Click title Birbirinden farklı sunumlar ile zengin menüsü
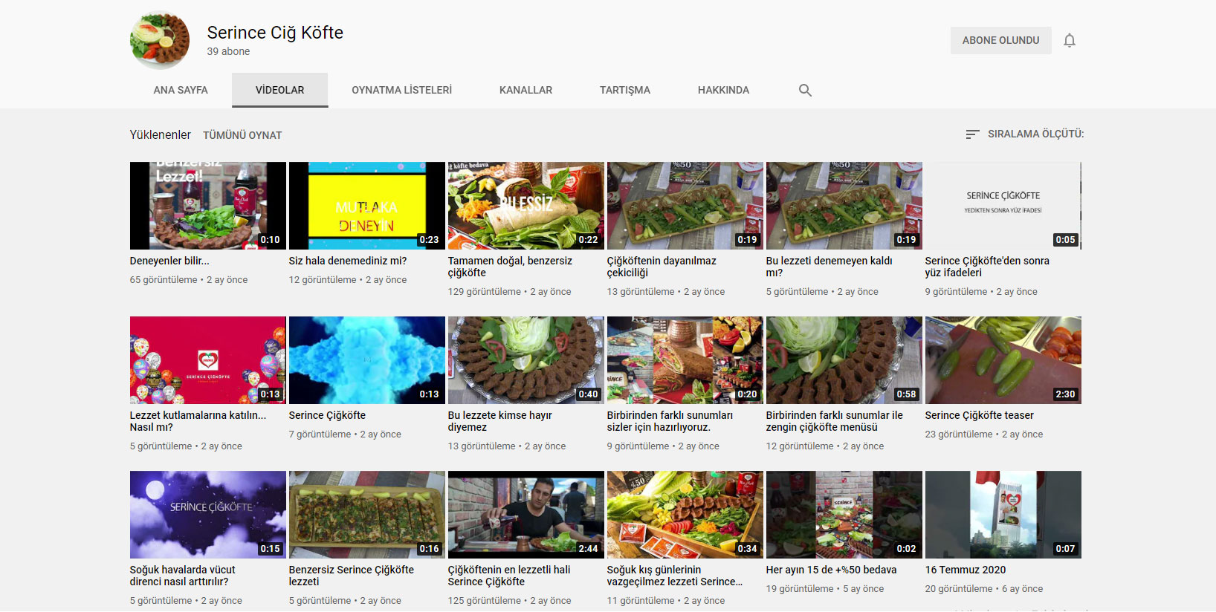 point(835,421)
